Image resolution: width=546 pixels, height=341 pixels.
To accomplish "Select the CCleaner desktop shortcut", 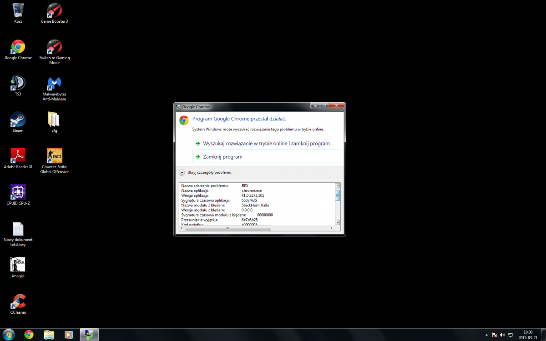I will click(18, 304).
